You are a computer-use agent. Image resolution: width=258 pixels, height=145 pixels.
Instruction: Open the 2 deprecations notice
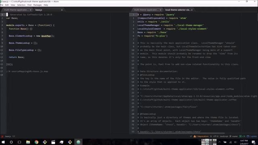[x=202, y=136]
